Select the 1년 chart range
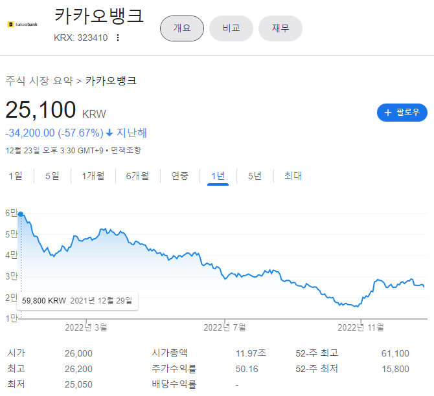The image size is (434, 396). (x=218, y=176)
